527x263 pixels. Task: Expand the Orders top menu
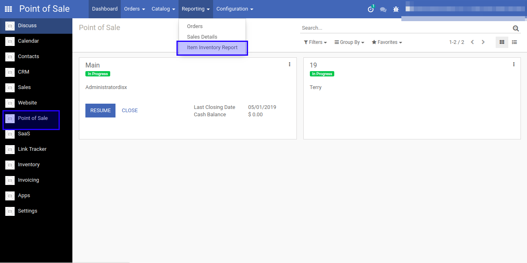click(135, 9)
